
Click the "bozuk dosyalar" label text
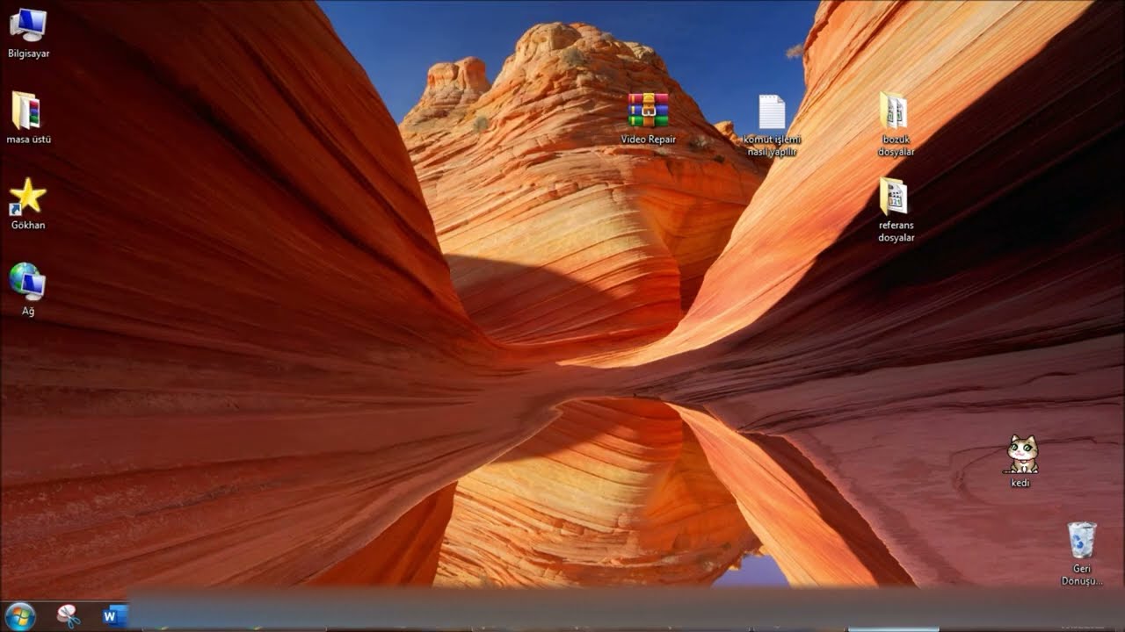click(896, 146)
